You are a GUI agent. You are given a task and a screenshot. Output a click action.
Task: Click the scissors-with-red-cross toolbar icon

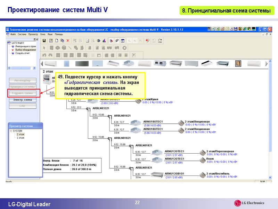111,41
